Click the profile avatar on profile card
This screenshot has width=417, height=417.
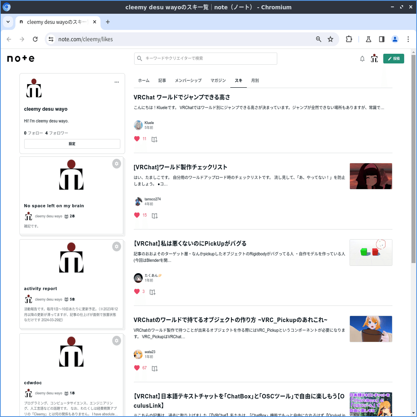[x=34, y=88]
